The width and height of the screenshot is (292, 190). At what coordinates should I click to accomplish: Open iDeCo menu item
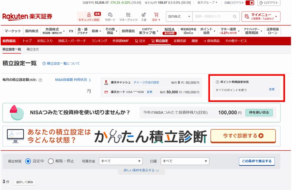coord(188,31)
